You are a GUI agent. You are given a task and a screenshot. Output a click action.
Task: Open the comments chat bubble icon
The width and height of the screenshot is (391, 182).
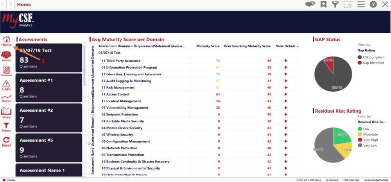tap(310, 4)
